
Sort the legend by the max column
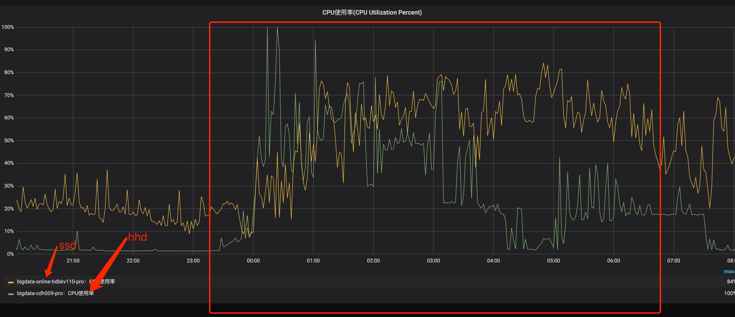[729, 271]
